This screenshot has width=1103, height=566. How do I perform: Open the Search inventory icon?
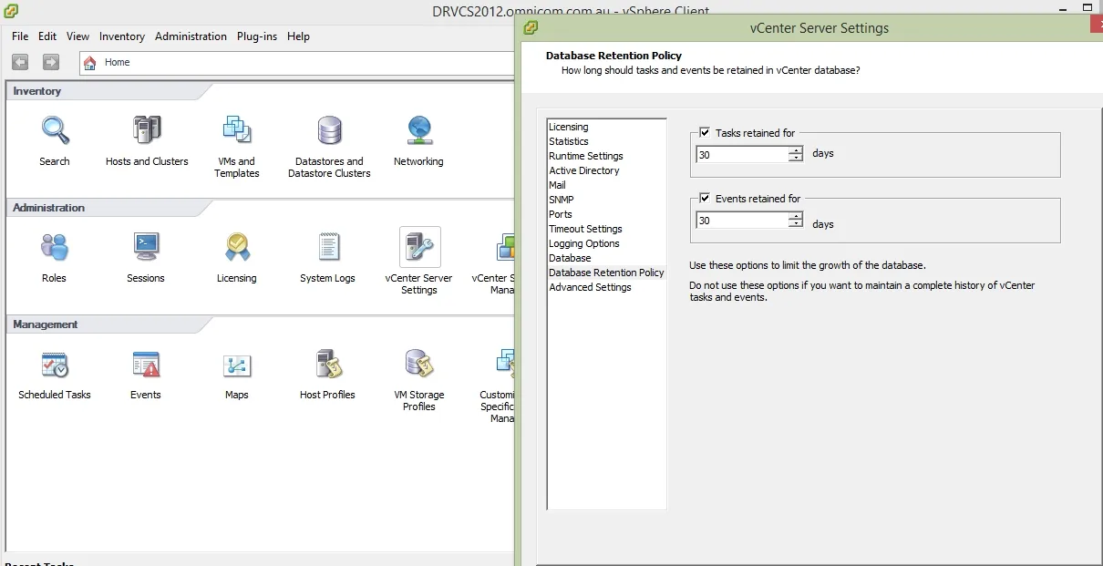(x=55, y=130)
